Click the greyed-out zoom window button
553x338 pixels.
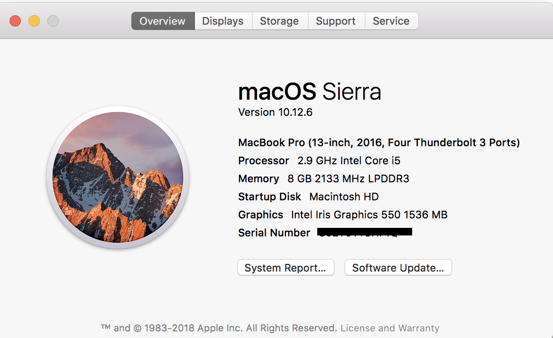click(53, 21)
